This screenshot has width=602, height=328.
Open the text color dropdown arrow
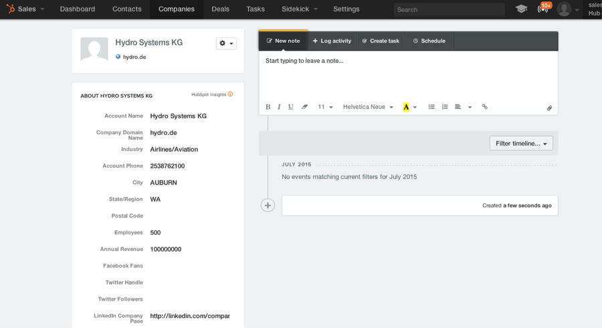[415, 108]
